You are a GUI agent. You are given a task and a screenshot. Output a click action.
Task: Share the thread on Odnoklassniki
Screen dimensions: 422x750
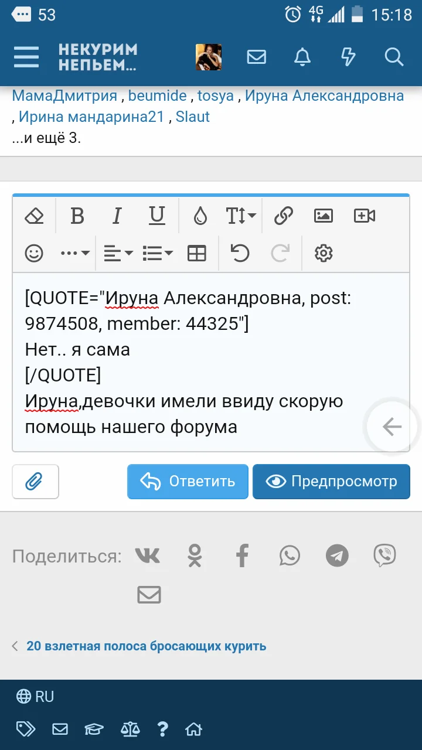coord(195,555)
